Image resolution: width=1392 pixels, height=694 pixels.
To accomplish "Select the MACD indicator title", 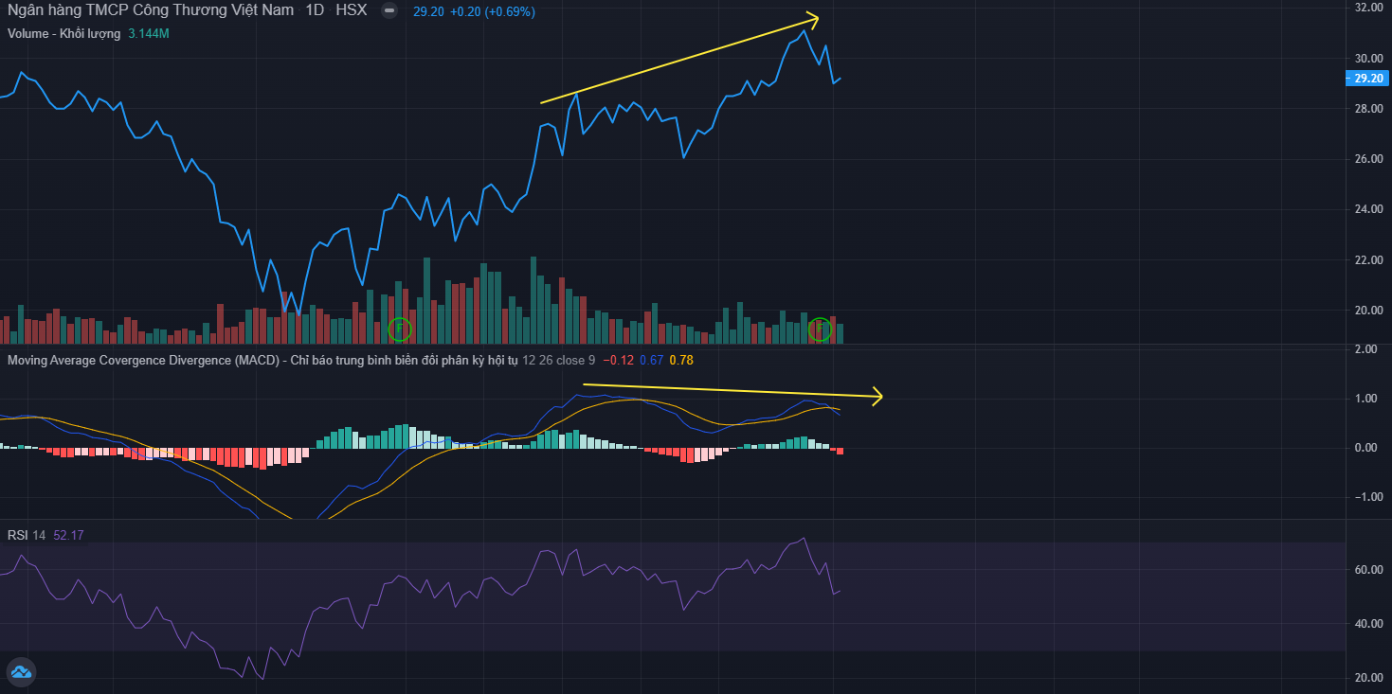I will (262, 360).
